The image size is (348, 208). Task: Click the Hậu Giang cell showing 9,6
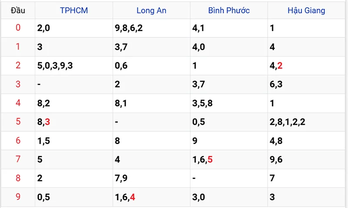tap(276, 159)
